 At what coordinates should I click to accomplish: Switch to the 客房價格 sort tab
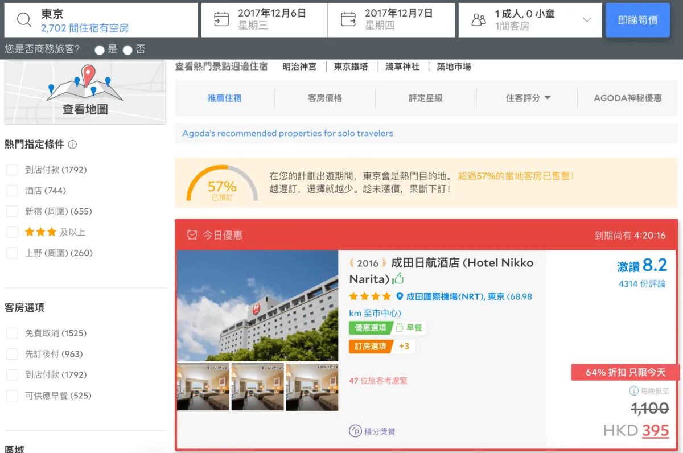(x=325, y=98)
